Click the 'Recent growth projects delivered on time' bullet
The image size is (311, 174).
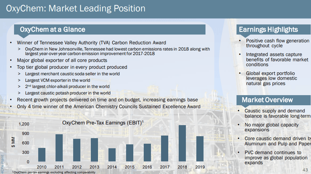coord(107,100)
